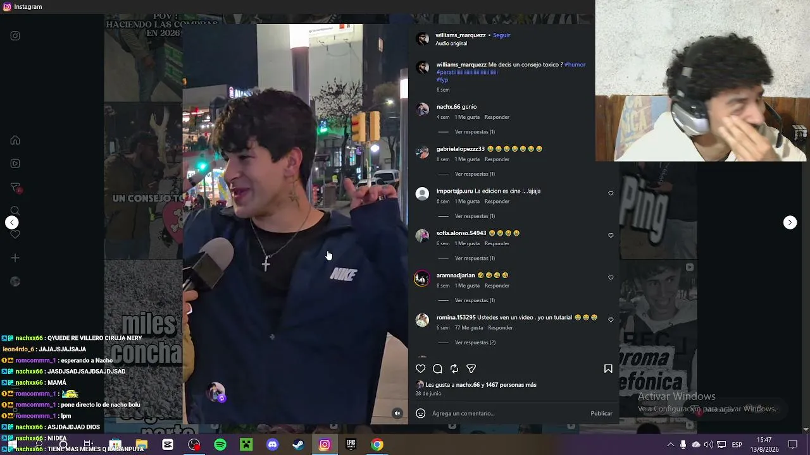Show hidden system tray icons chevron

671,445
